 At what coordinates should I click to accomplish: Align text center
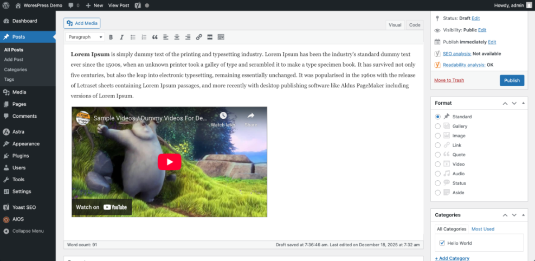177,37
